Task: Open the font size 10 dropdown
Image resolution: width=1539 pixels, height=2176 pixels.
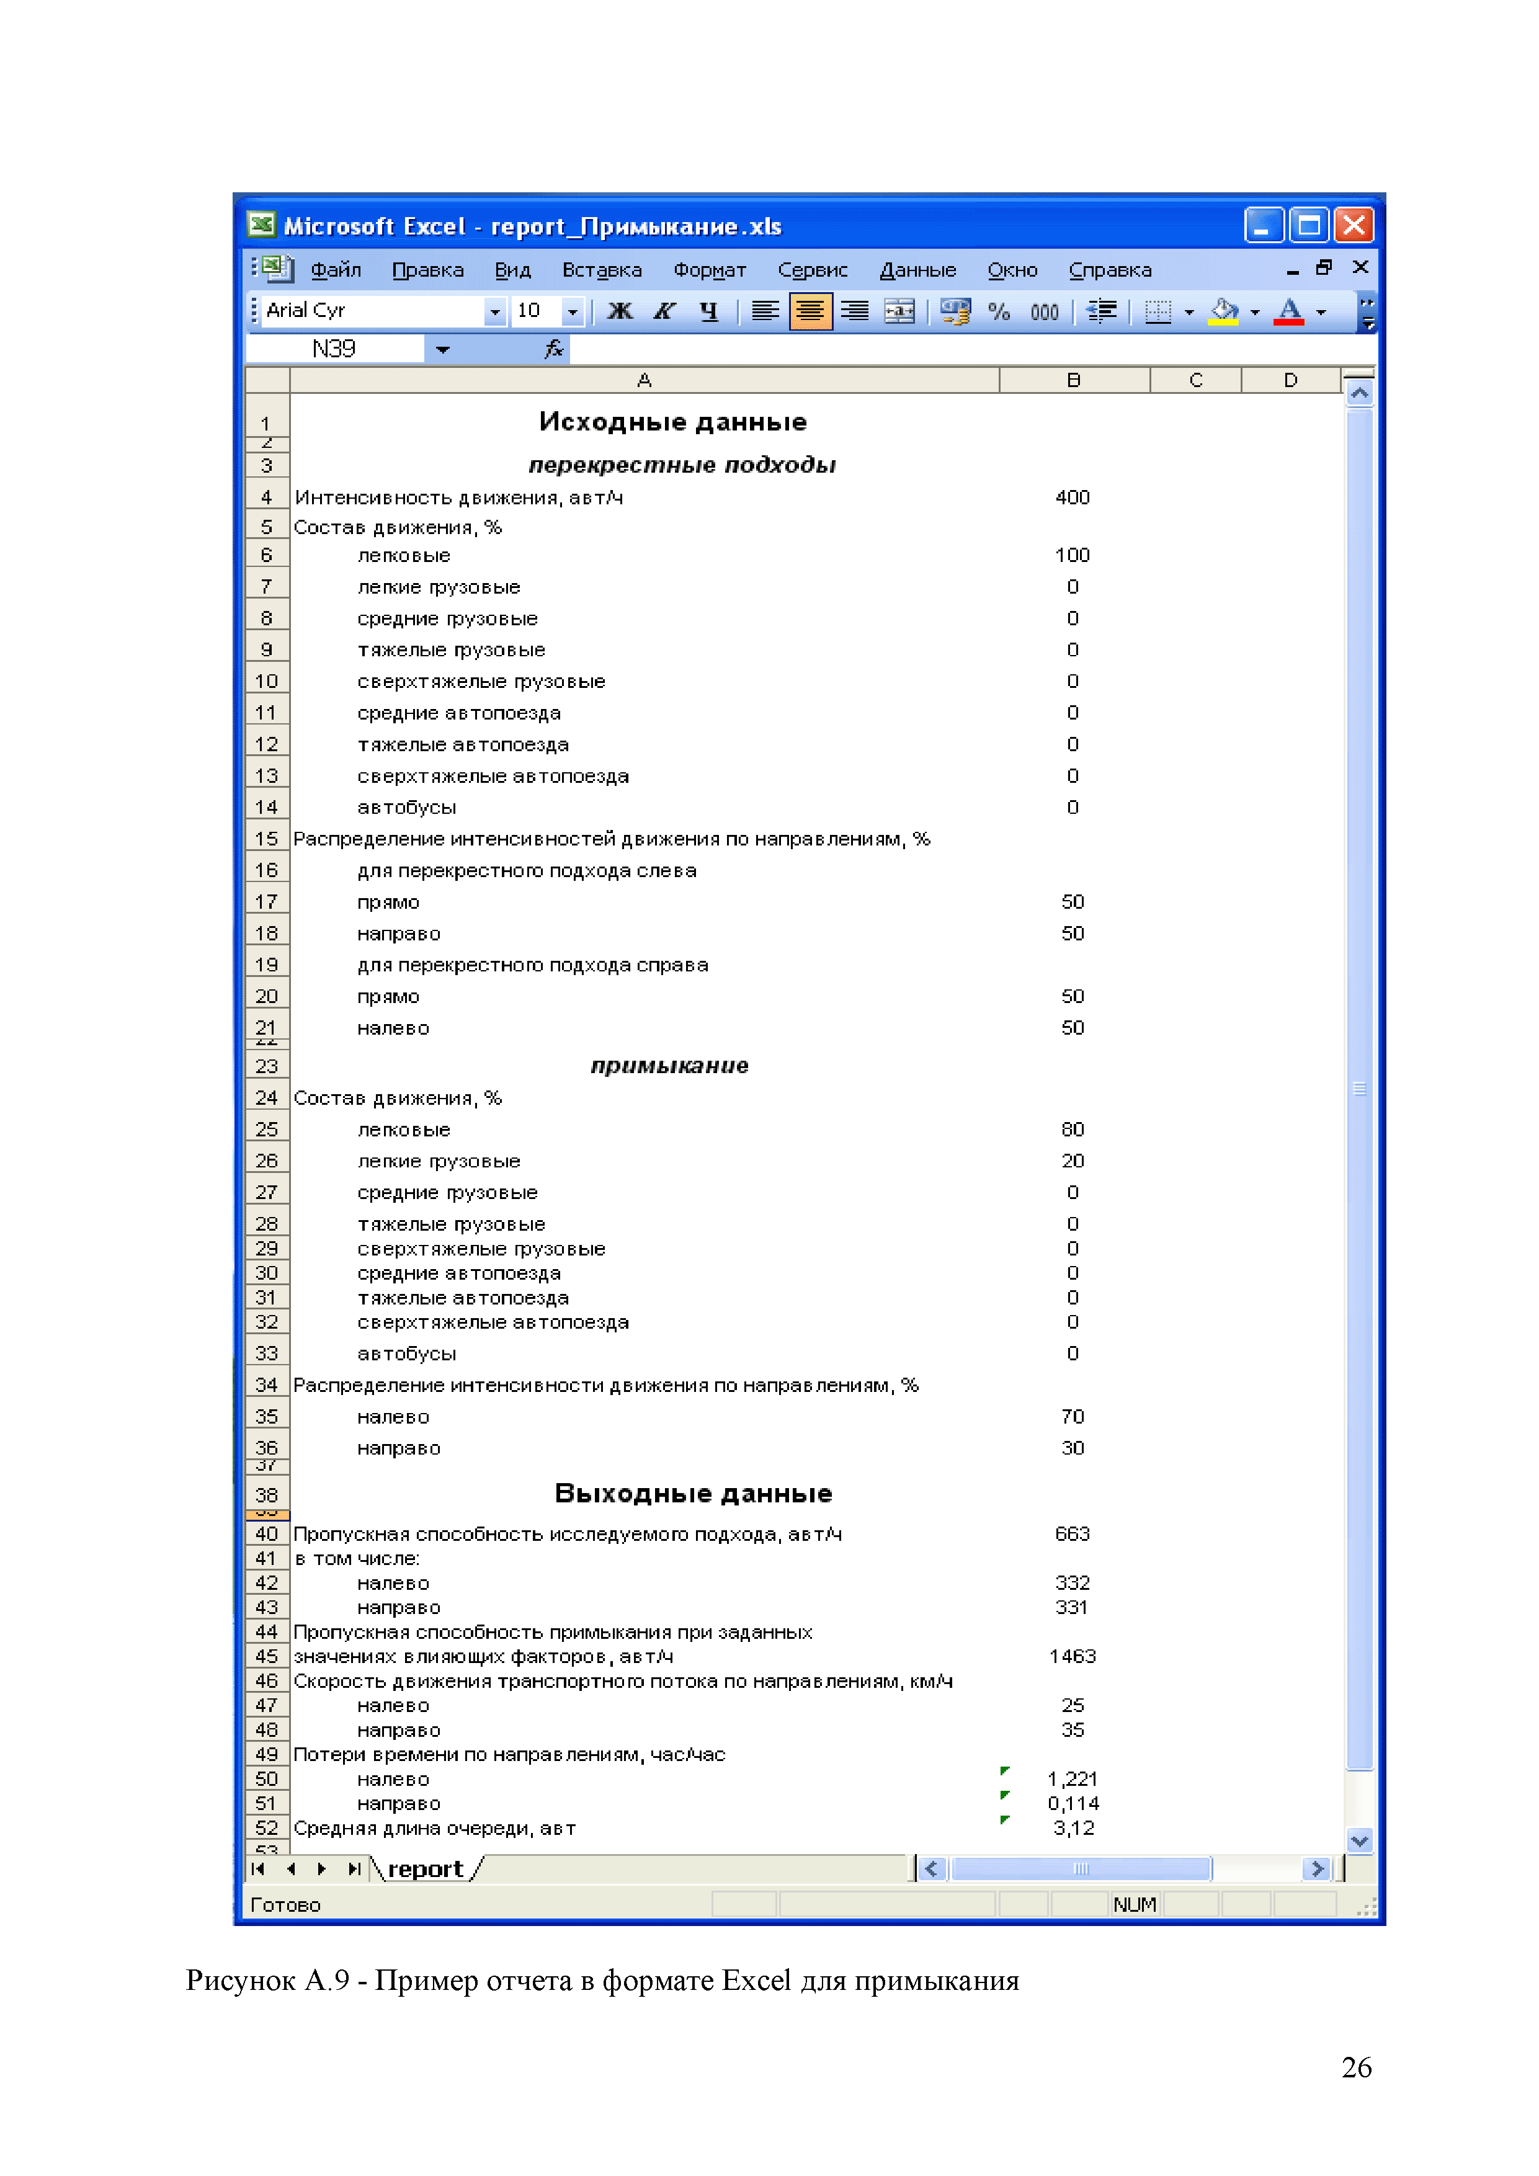Action: [x=573, y=311]
